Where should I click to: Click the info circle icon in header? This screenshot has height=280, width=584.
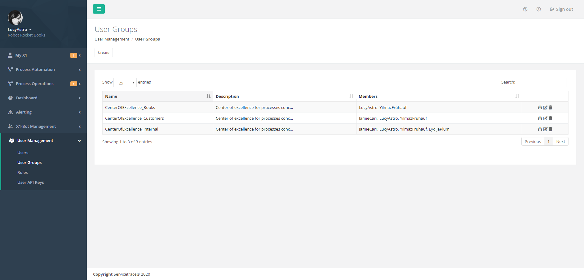pos(539,9)
